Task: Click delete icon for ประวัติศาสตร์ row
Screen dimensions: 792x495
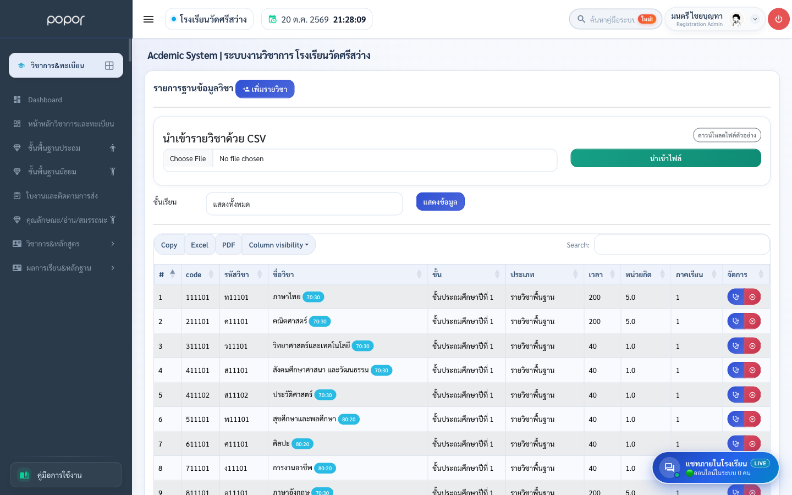Action: point(752,395)
